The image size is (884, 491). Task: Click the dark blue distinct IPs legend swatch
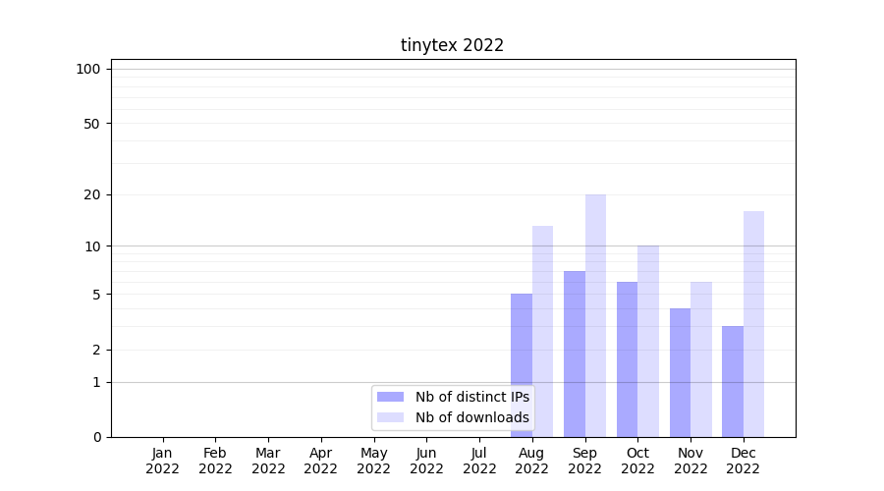point(390,397)
